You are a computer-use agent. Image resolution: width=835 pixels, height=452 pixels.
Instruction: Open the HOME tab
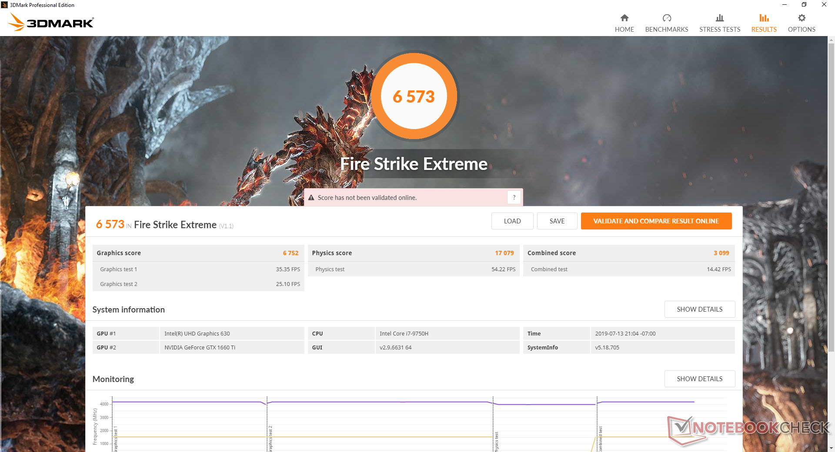click(x=624, y=23)
